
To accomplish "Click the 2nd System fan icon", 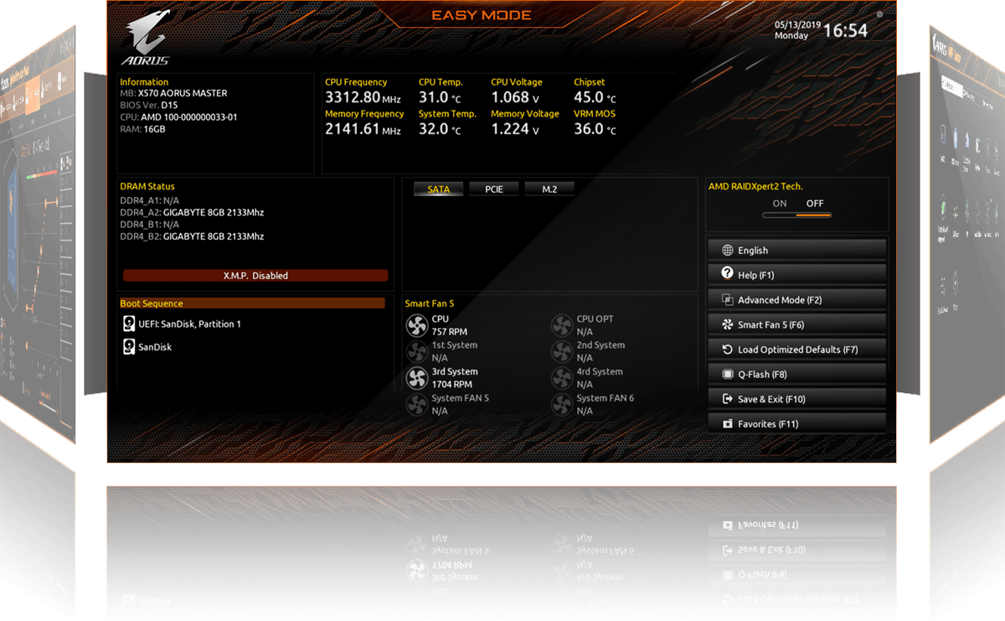I will coord(562,351).
